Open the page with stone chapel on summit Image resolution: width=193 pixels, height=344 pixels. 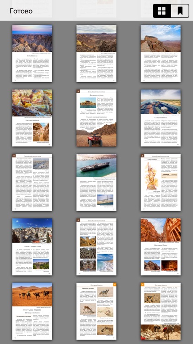tap(161, 54)
